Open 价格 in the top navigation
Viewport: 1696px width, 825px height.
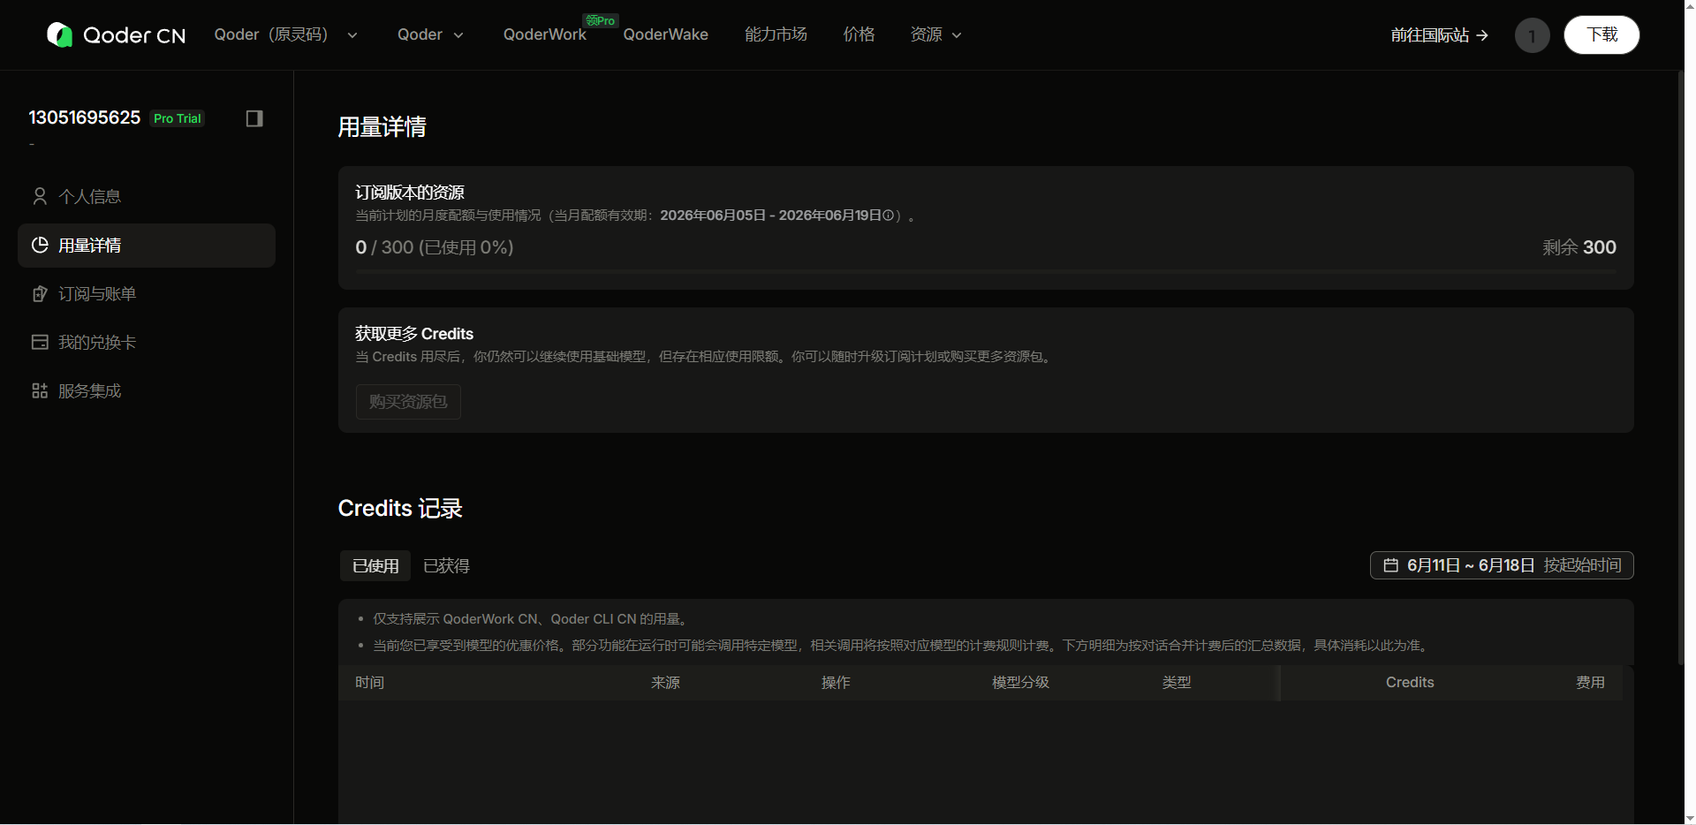point(859,34)
